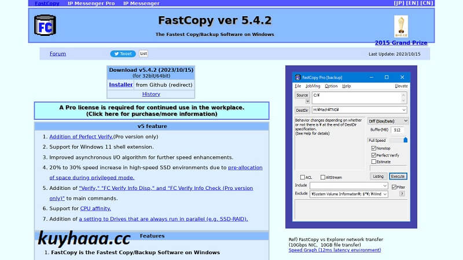This screenshot has width=463, height=260.
Task: Switch language to [JP]
Action: tap(399, 3)
